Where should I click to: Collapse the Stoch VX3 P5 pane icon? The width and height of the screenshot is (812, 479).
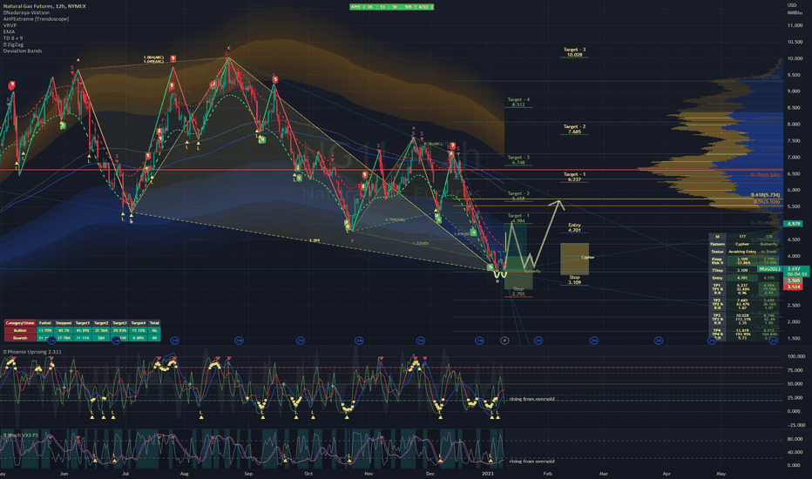pyautogui.click(x=4, y=435)
